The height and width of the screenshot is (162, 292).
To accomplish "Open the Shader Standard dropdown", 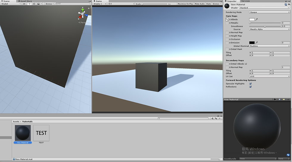I will (265, 8).
